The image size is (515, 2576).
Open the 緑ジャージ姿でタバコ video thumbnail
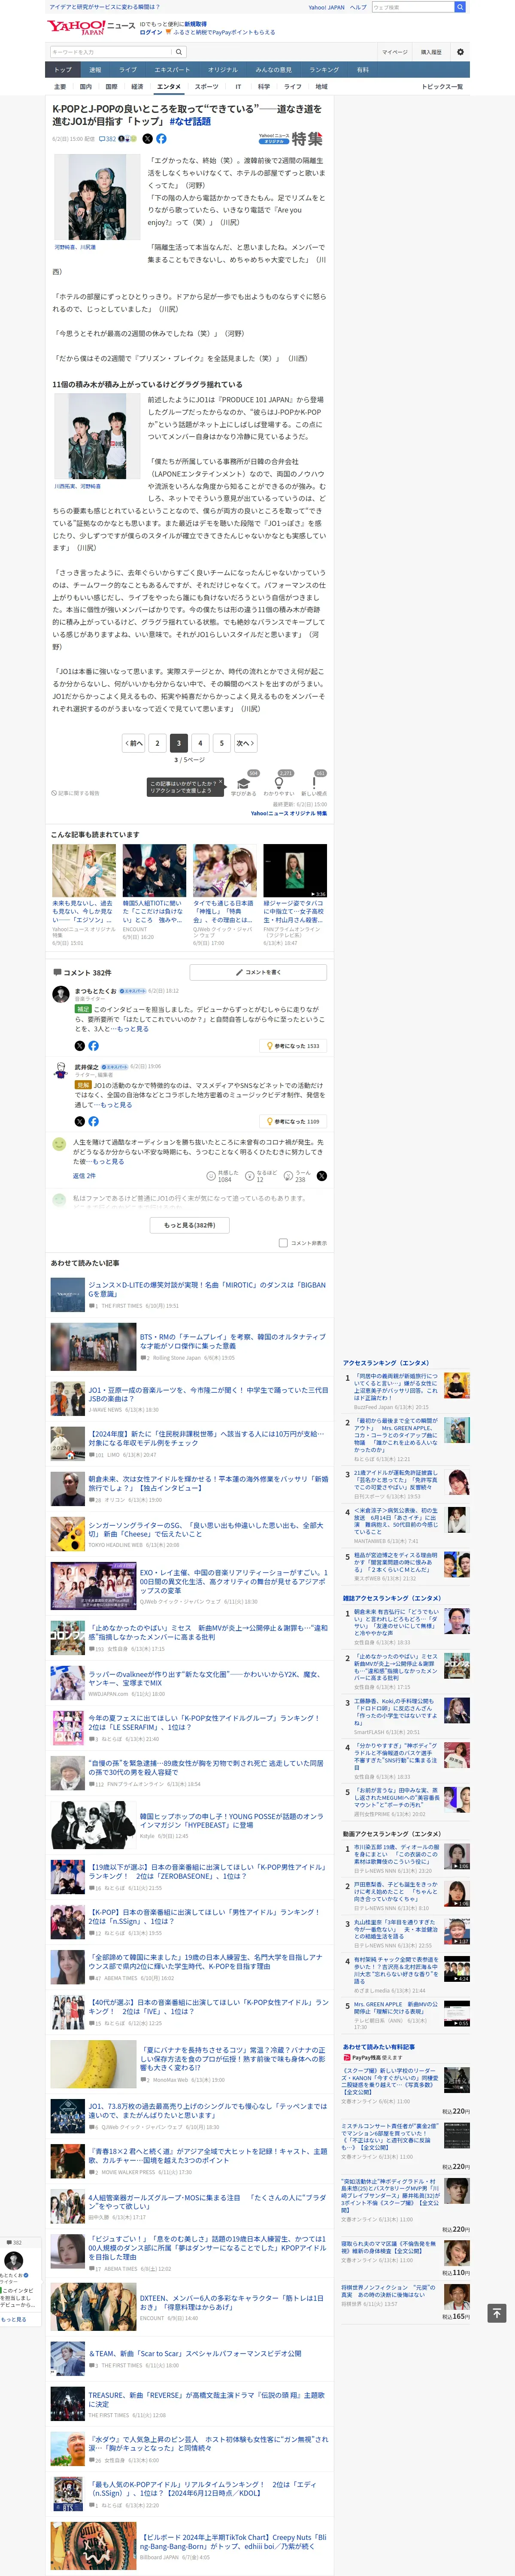click(x=295, y=871)
